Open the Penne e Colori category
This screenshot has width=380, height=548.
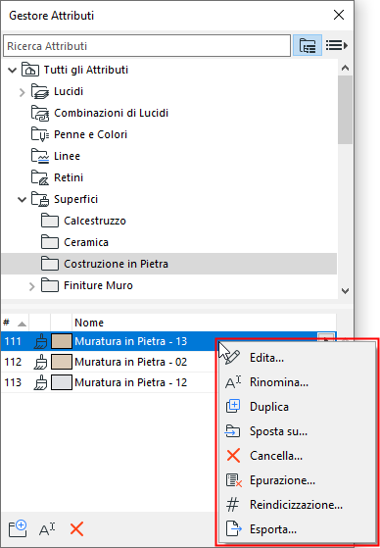tap(90, 134)
